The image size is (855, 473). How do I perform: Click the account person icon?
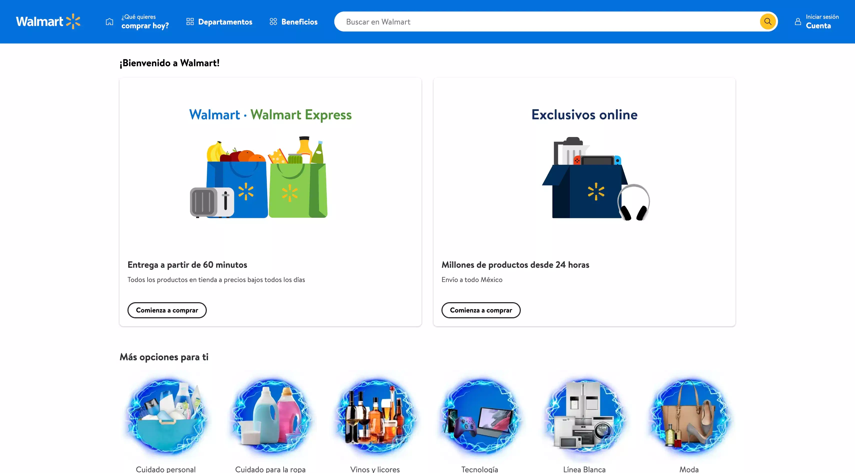(x=798, y=21)
